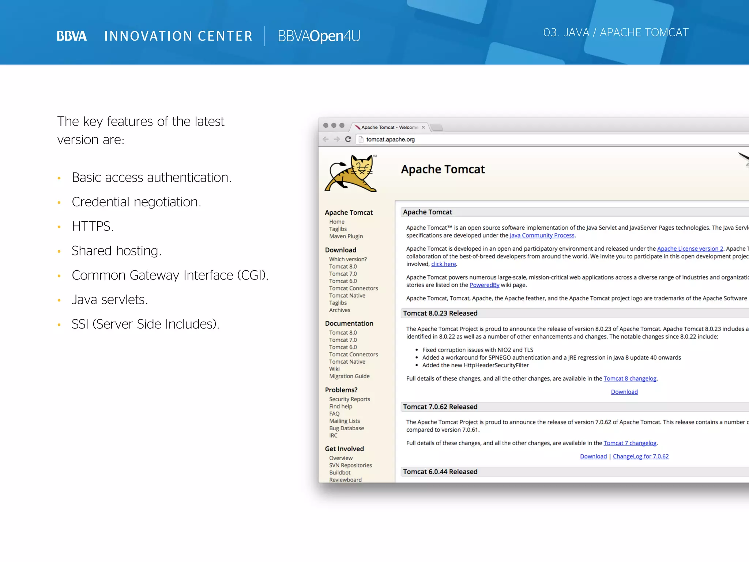Open the Home sidebar link
The height and width of the screenshot is (562, 749).
(337, 222)
